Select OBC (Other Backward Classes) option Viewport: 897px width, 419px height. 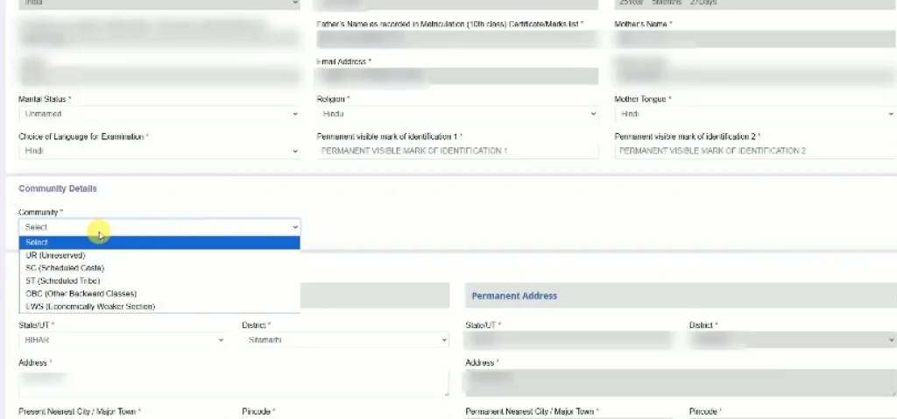pos(159,294)
